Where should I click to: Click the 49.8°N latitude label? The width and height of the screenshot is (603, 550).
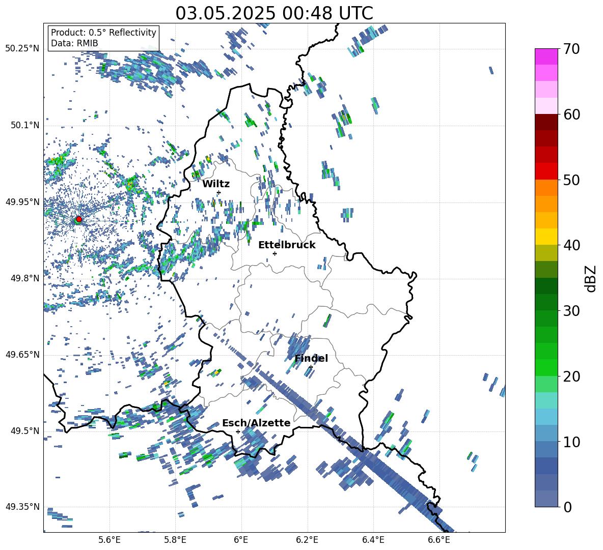[25, 278]
